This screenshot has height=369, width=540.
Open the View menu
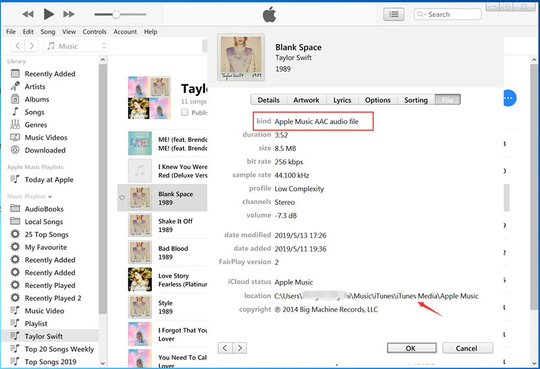click(x=69, y=32)
